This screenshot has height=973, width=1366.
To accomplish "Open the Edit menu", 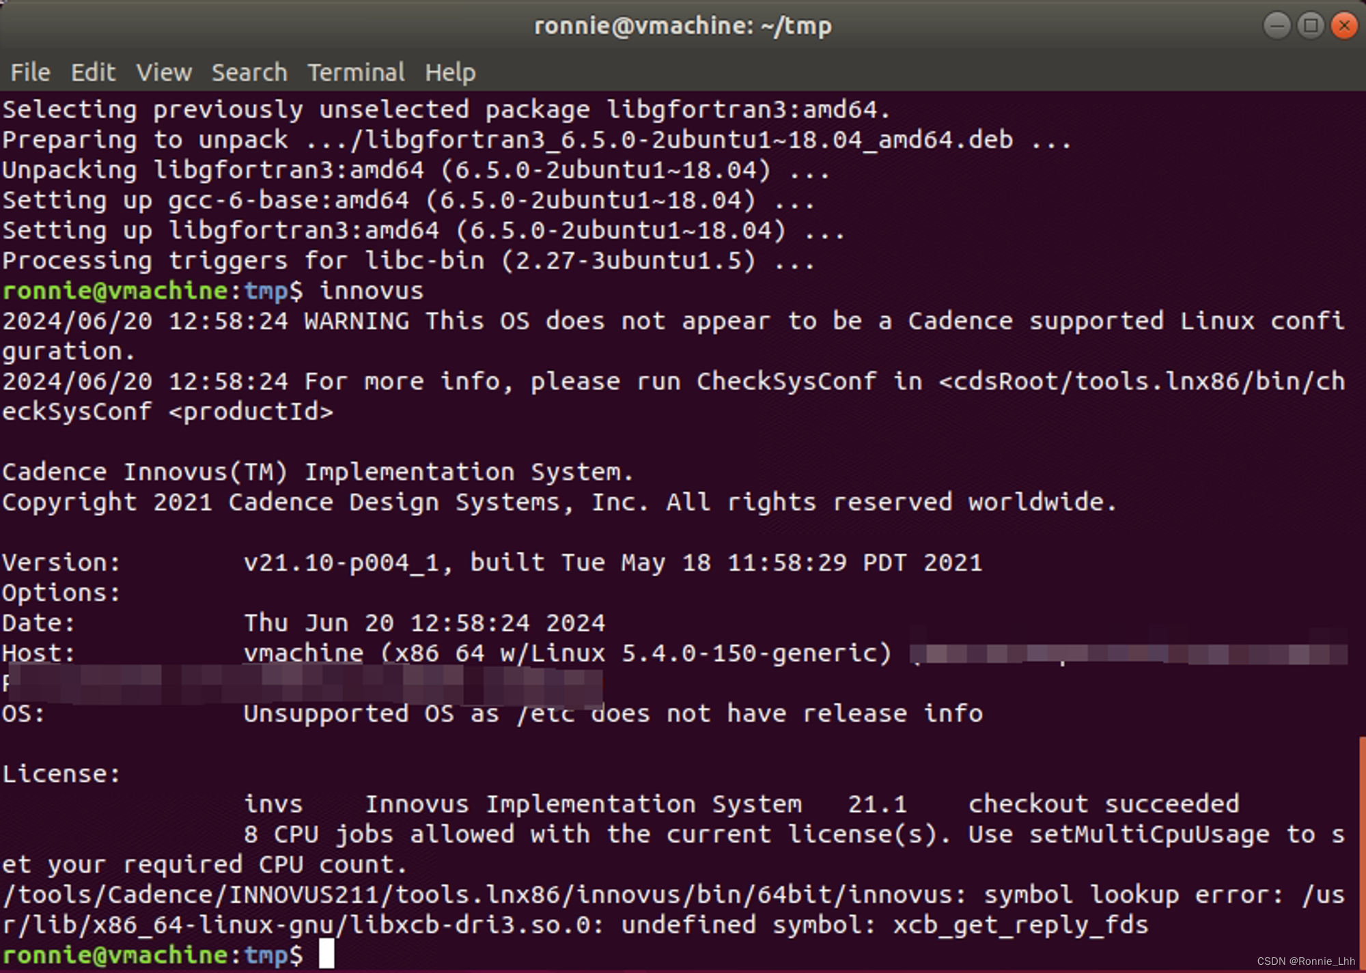I will (94, 72).
